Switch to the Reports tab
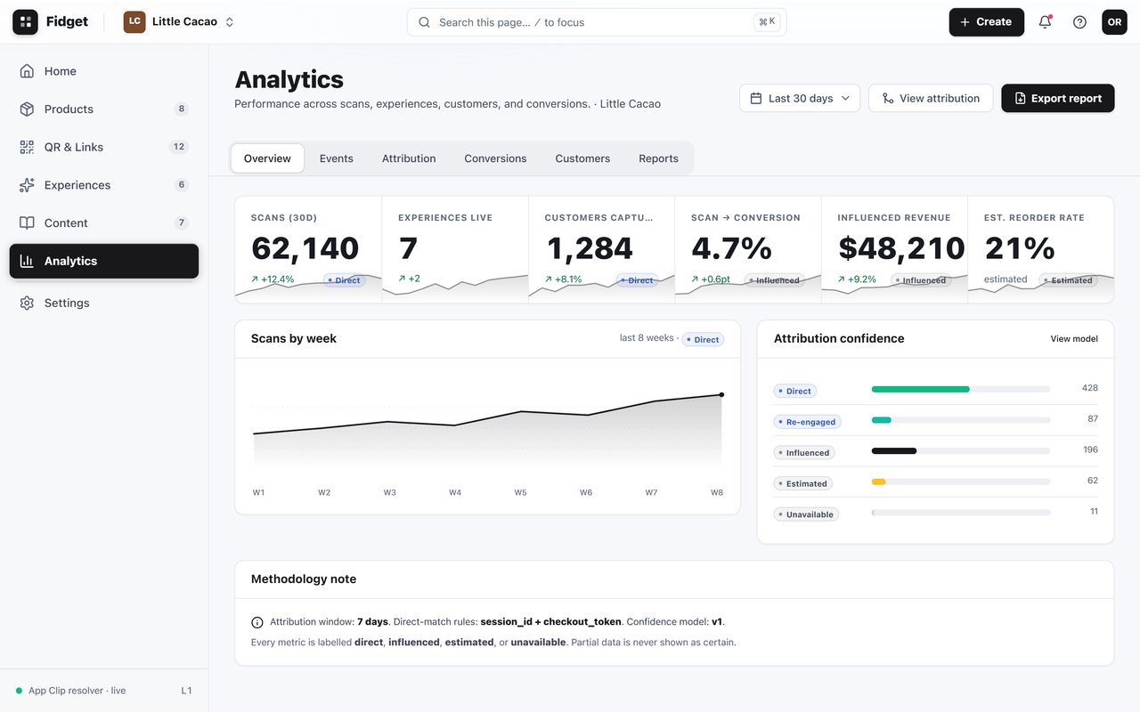 [658, 158]
